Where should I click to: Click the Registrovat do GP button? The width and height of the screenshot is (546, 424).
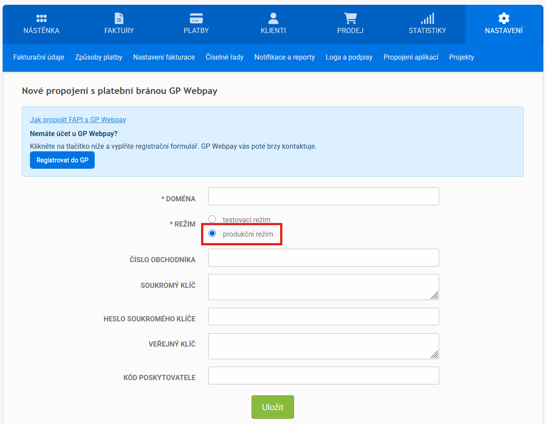(62, 160)
